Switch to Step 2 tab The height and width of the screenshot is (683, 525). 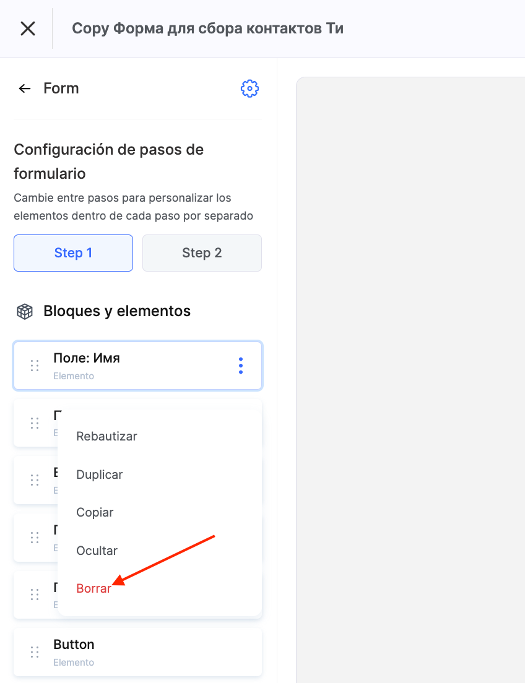202,253
